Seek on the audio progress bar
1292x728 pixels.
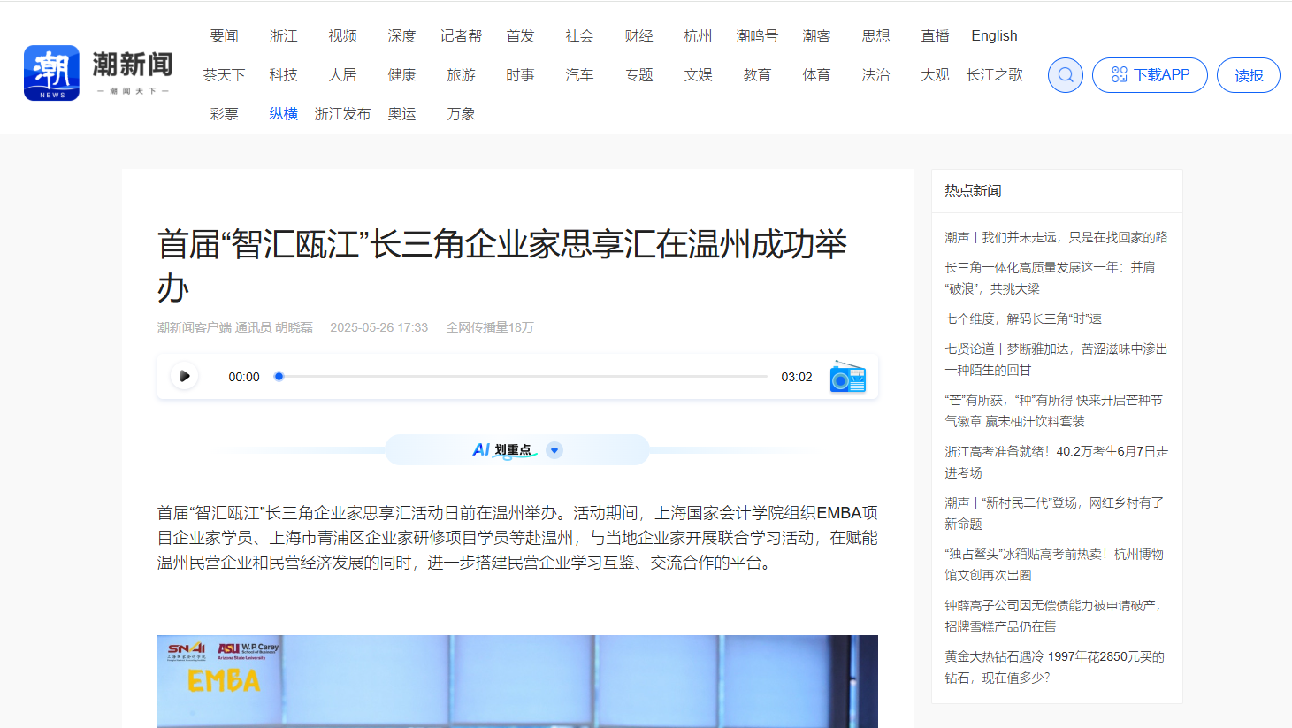(x=522, y=377)
